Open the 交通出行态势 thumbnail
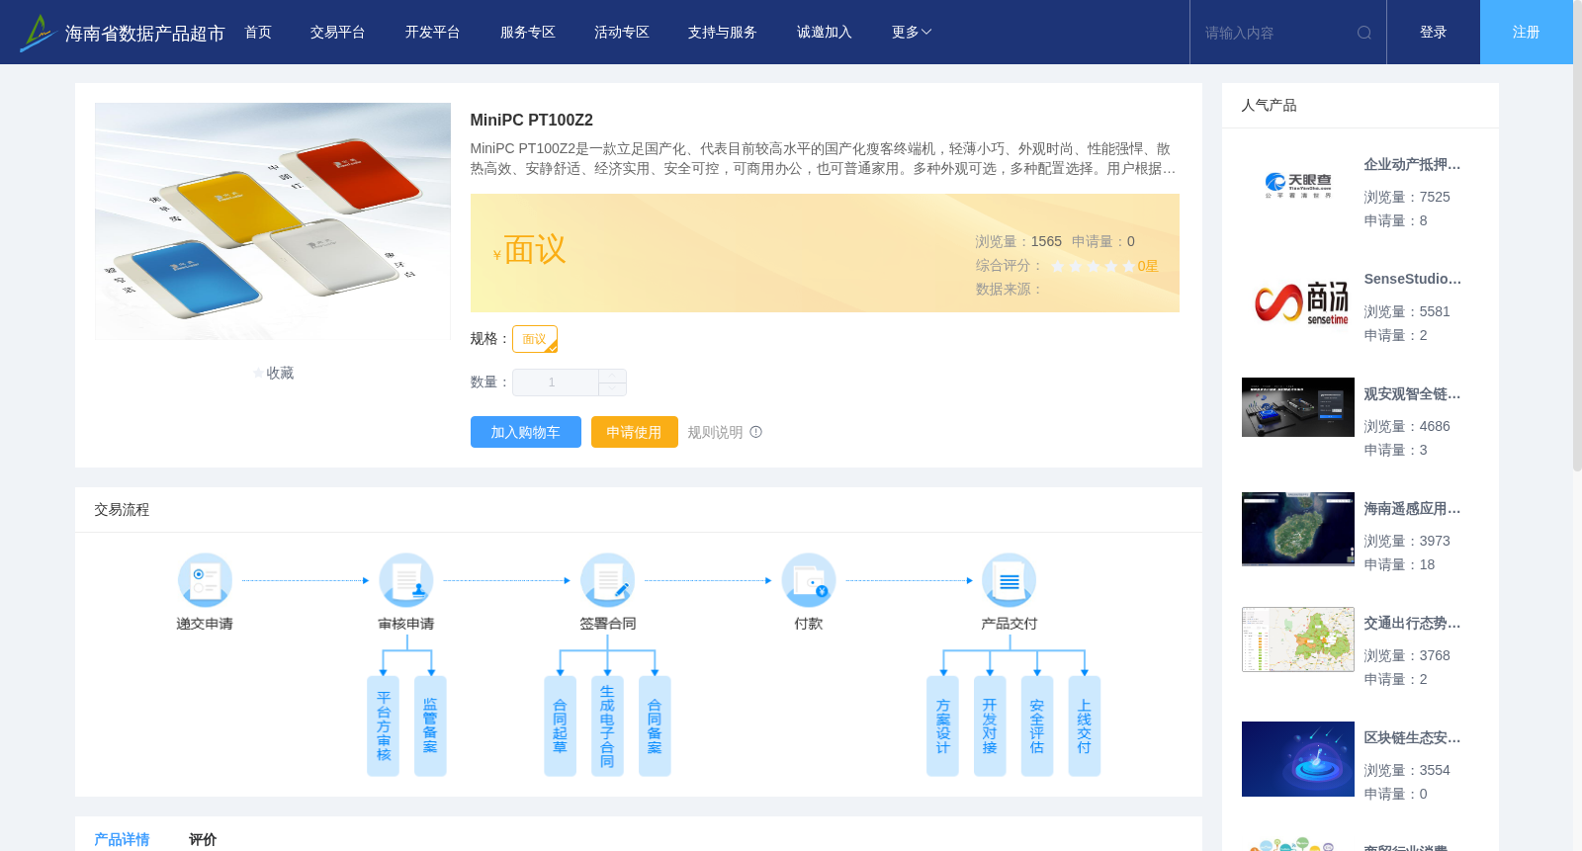1582x851 pixels. 1298,639
